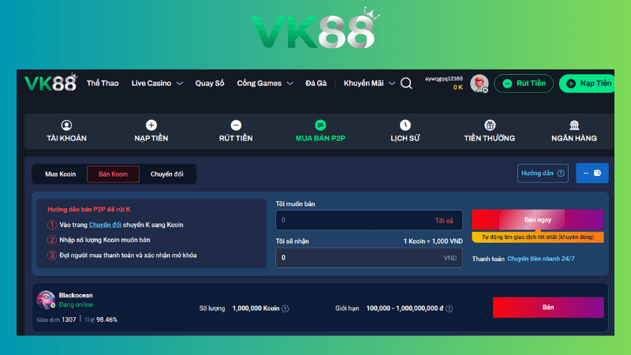The width and height of the screenshot is (631, 355).
Task: Click the blue wallet balance icon button
Action: click(592, 174)
